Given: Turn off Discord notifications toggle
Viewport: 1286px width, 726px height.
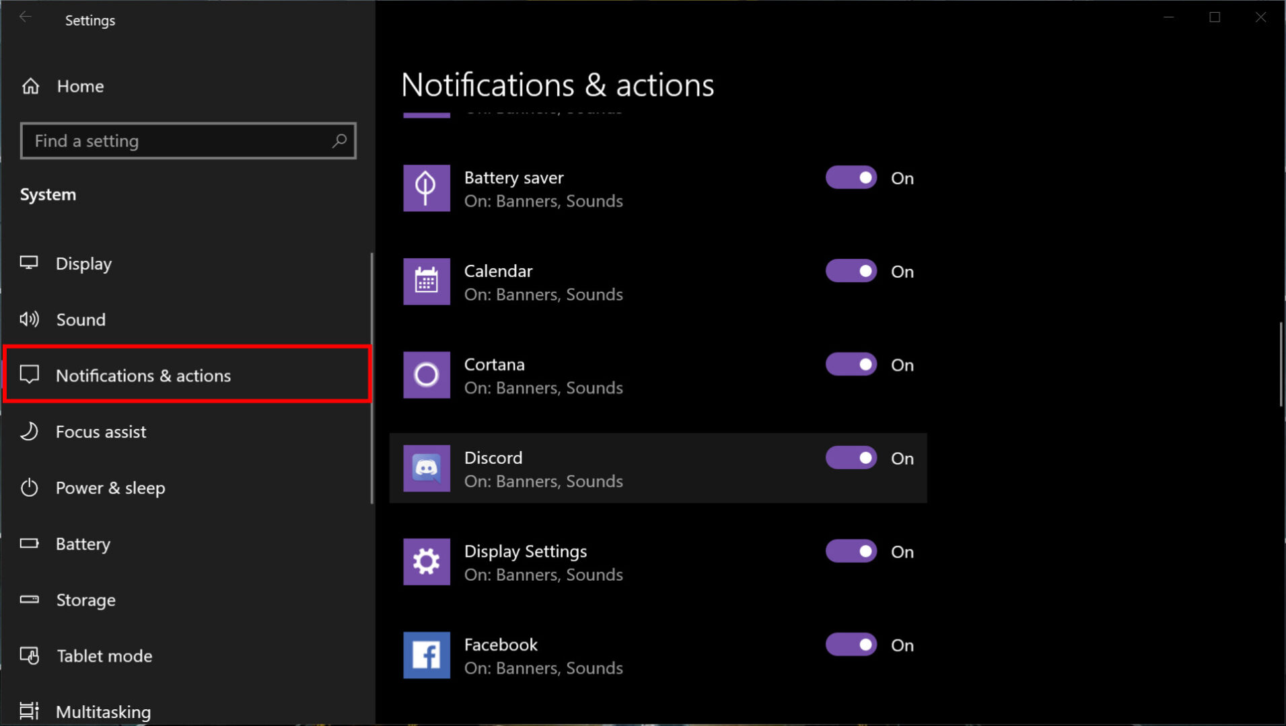Looking at the screenshot, I should click(x=851, y=458).
